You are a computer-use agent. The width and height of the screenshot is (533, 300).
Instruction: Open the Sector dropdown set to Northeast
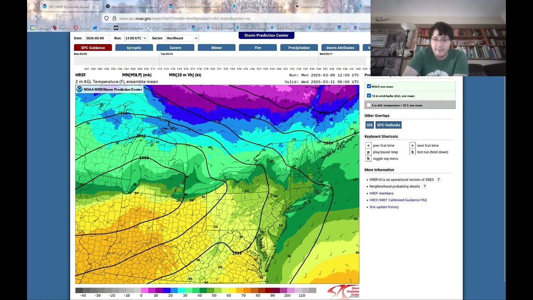(x=182, y=38)
